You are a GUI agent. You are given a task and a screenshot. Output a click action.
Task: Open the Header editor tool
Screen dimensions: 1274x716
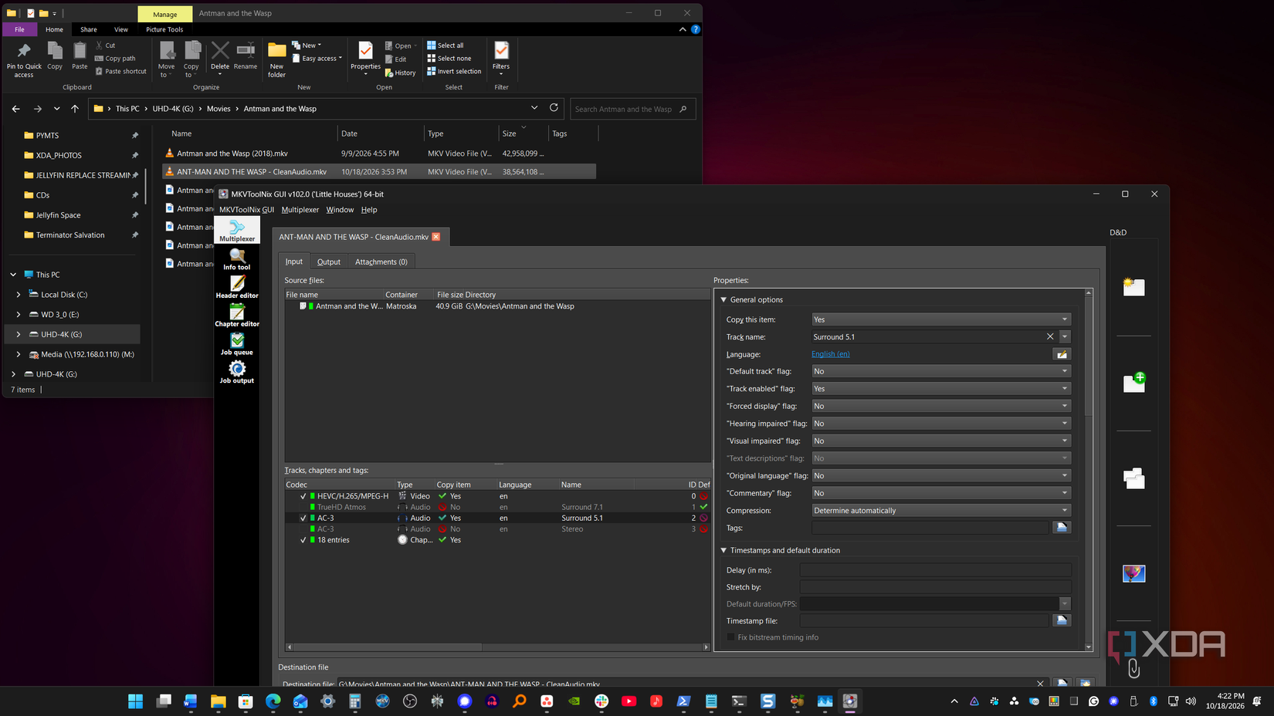[237, 288]
